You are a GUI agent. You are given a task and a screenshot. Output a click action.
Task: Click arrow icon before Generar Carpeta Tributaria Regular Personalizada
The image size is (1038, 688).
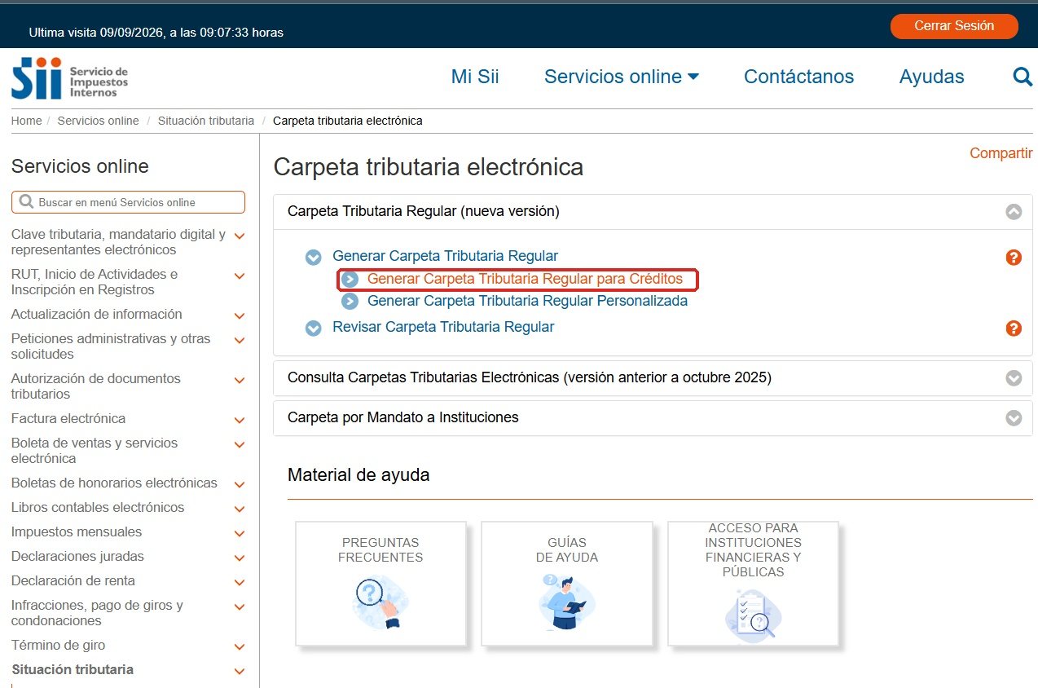coord(350,302)
